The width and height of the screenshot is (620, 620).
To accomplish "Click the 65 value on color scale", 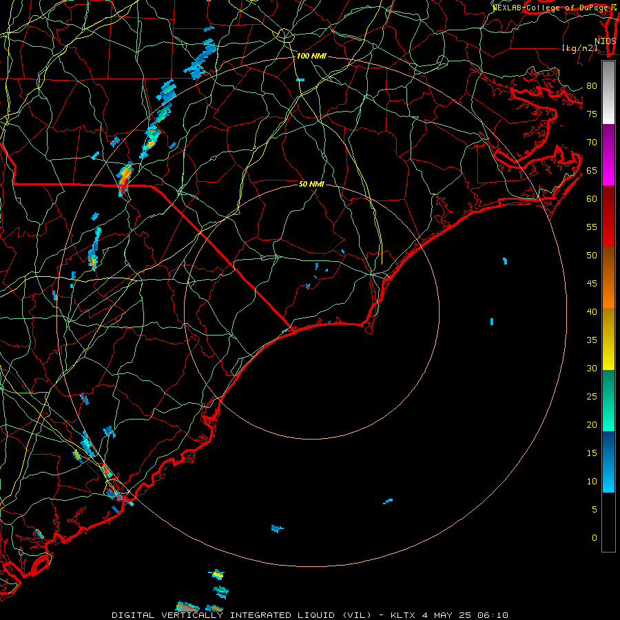I will pos(592,170).
